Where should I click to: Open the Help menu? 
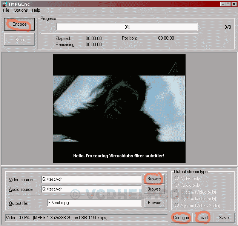pyautogui.click(x=36, y=10)
